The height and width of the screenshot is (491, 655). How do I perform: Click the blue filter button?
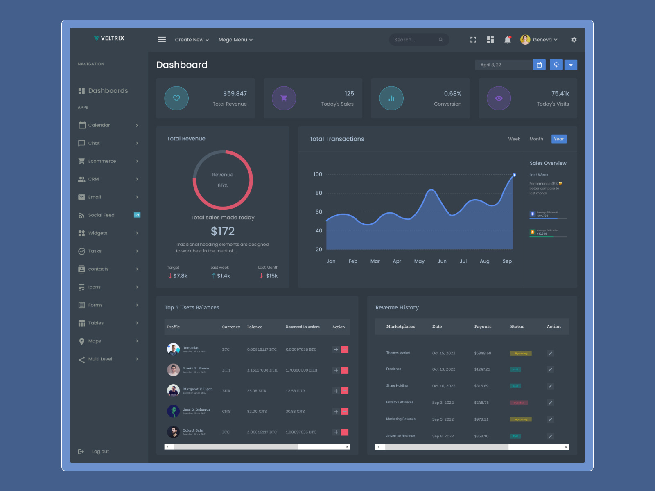tap(571, 65)
